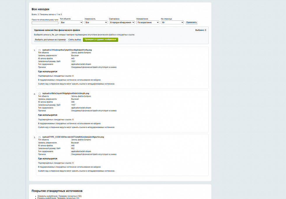Click 'Покрытие стандартных источников' heading
This screenshot has width=286, height=199.
point(57,191)
